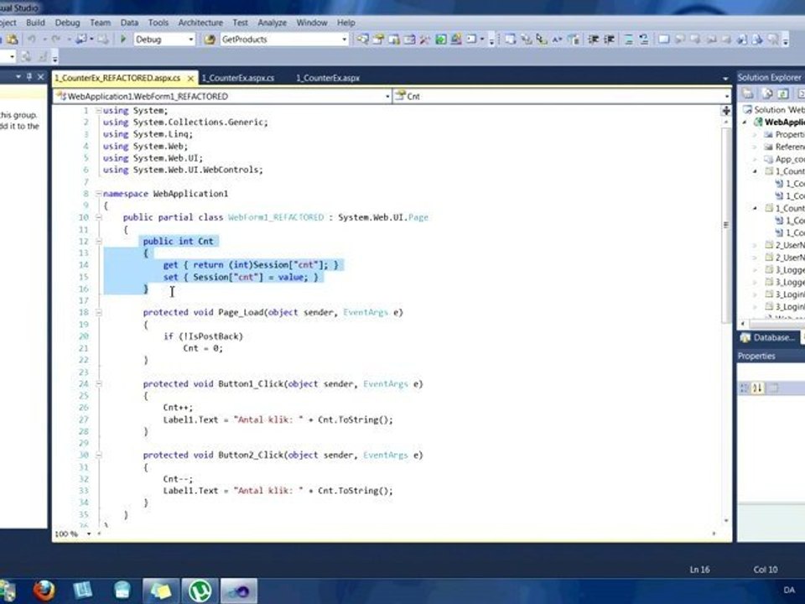Open the sticky notes taskbar icon
805x604 pixels.
[161, 591]
